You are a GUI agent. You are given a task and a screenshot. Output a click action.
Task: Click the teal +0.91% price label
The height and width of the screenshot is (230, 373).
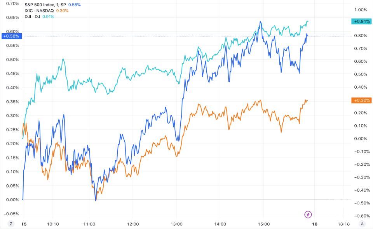click(360, 21)
